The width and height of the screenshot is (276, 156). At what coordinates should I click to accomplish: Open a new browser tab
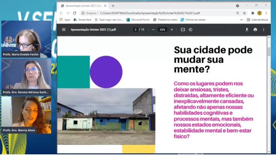(x=113, y=6)
